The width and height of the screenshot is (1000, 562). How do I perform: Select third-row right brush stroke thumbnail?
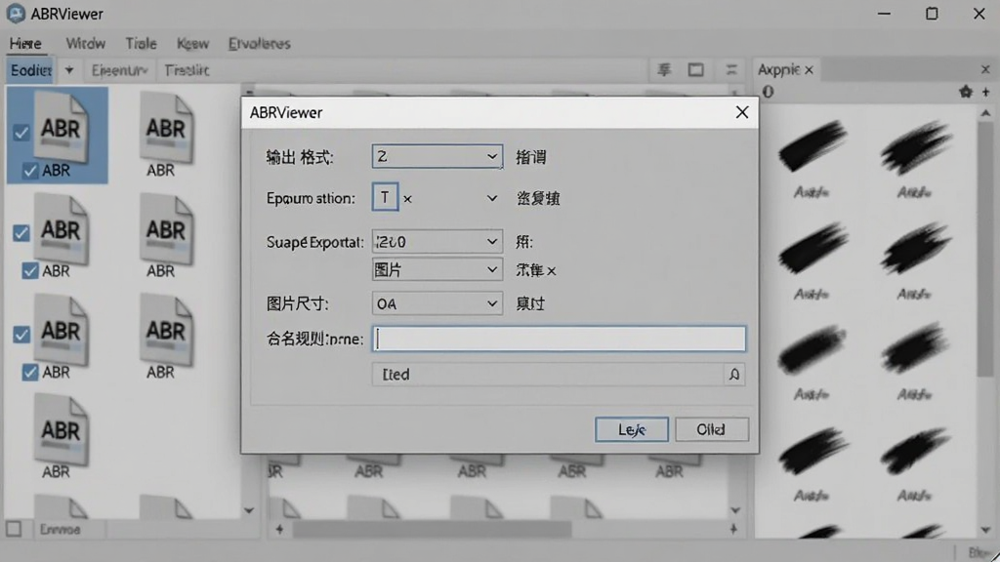pos(916,348)
